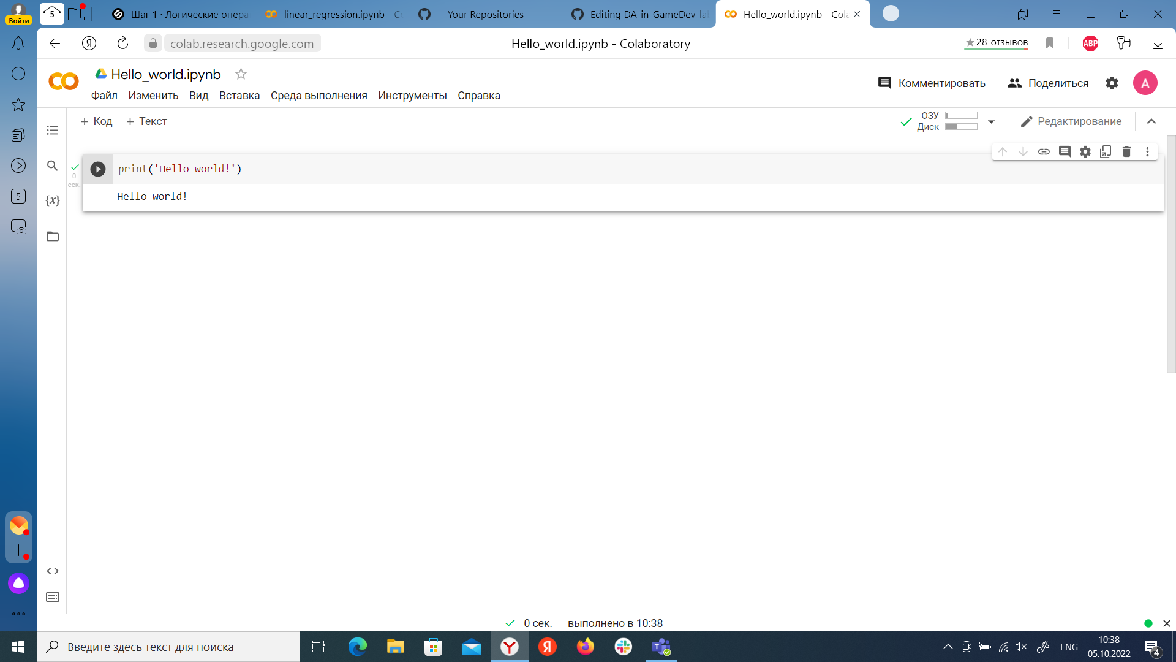Open more cell actions three-dot menu
The image size is (1176, 662).
coord(1147,151)
